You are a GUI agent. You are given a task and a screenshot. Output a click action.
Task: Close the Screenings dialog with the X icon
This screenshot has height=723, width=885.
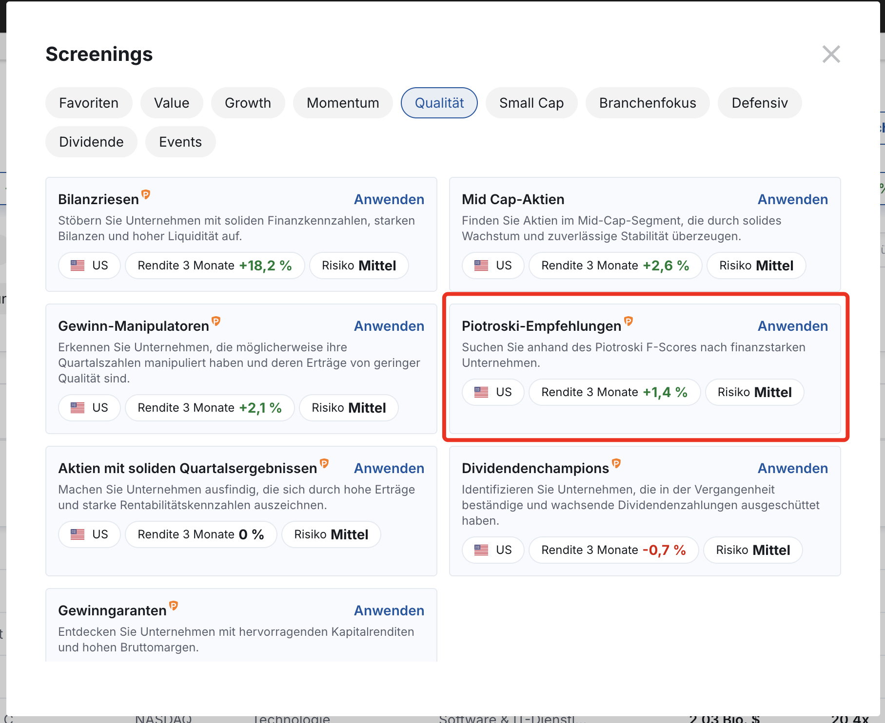[831, 54]
